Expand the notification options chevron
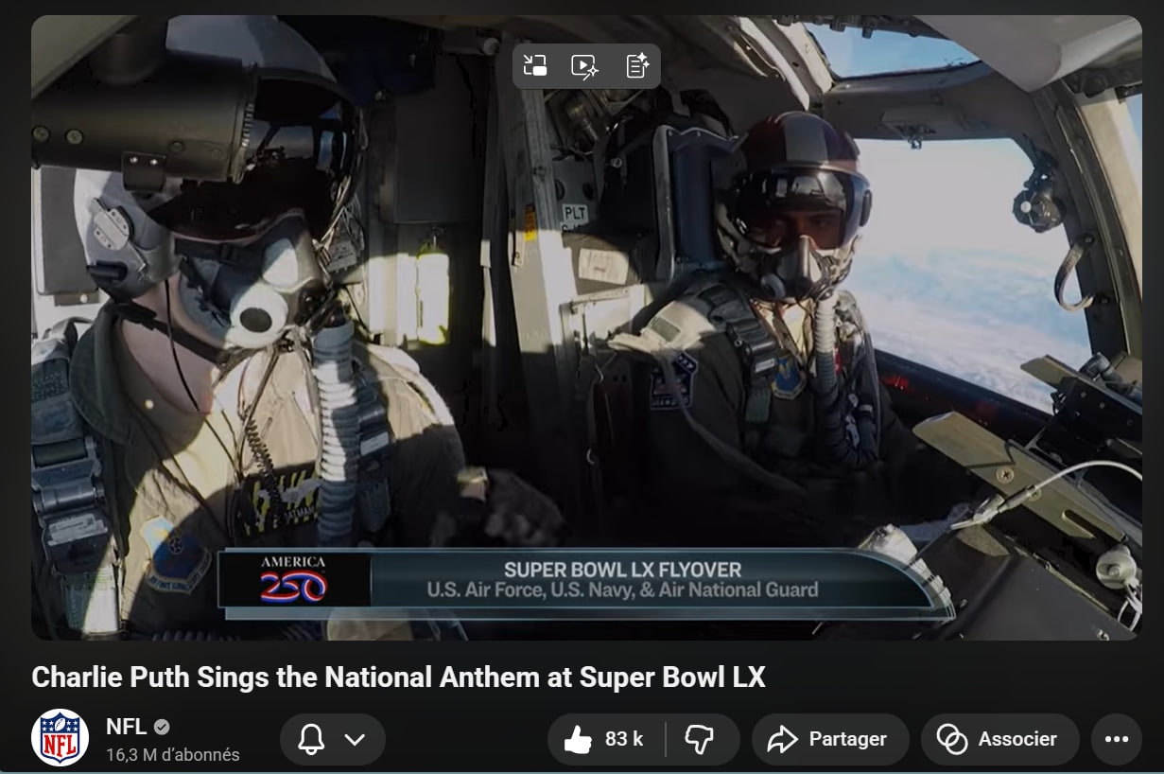This screenshot has height=774, width=1164. coord(355,740)
